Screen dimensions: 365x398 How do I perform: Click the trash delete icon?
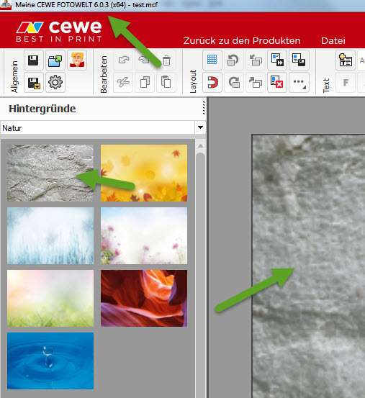tap(166, 60)
